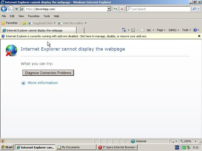Click the network connection tray icon

coord(189,147)
